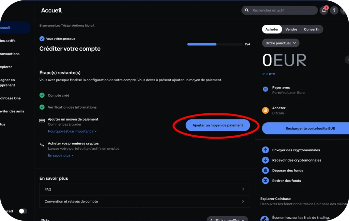Click the swap arrows icon beside Acheter vos premières cryptos
Screen dimensions: 349x221
42,145
